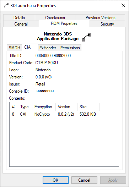Click the Console ID value 00000000
This screenshot has height=187, width=129.
[x=45, y=91]
